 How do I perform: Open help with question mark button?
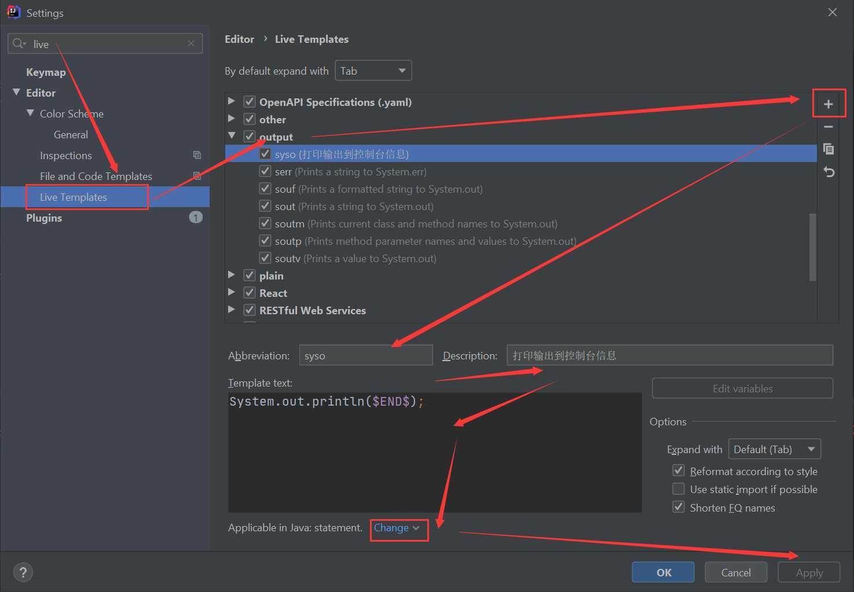23,572
